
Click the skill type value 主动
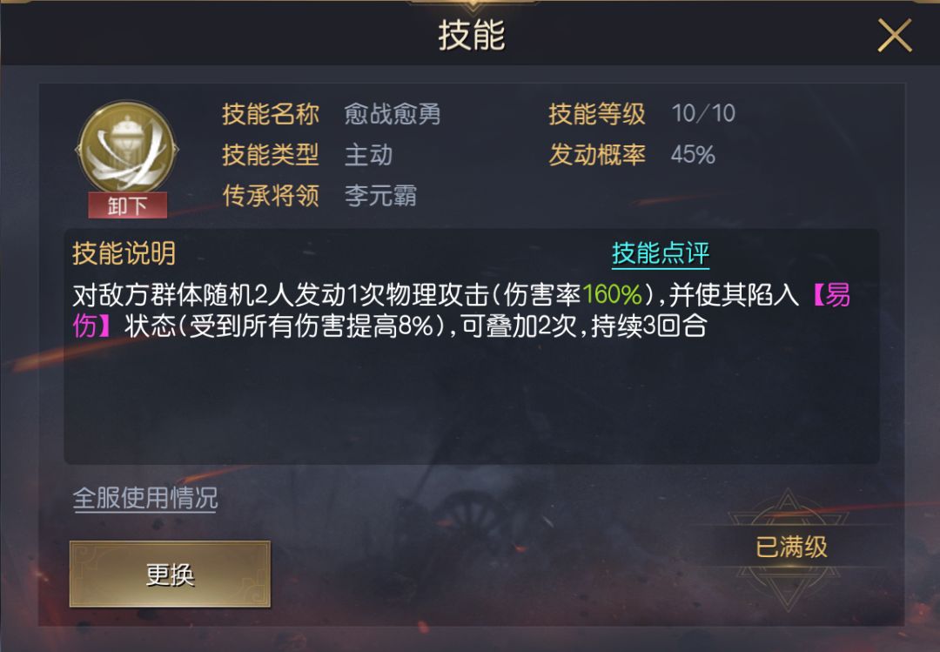368,155
